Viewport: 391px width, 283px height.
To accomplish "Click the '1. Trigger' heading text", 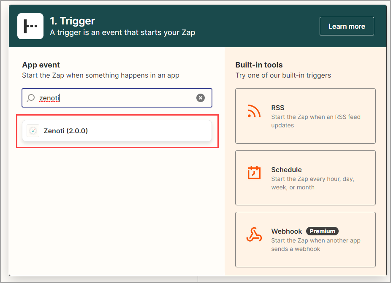I will 72,21.
